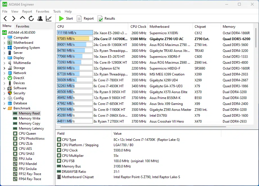Select the Software disc icon

10,88
